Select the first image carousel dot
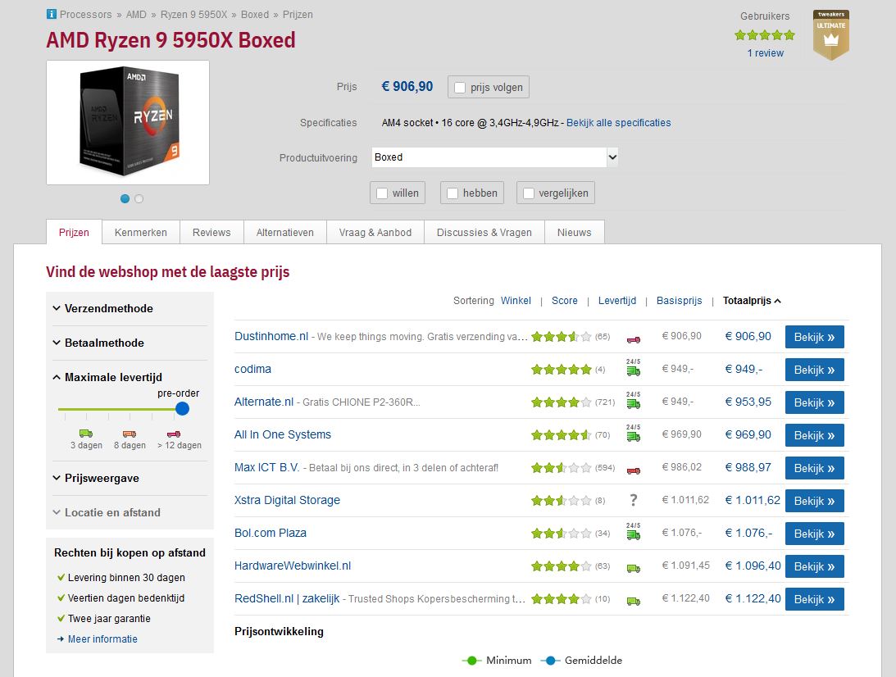This screenshot has height=677, width=896. (x=125, y=199)
